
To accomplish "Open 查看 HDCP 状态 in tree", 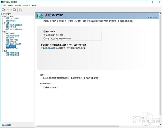I will coord(12,40).
